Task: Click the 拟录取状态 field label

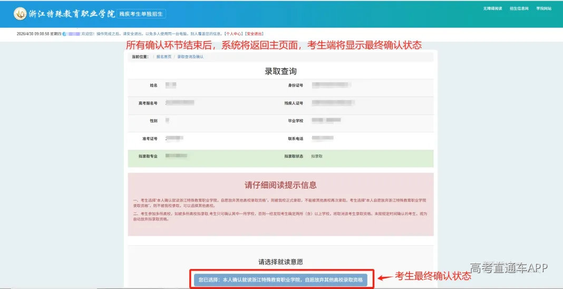Action: [294, 157]
